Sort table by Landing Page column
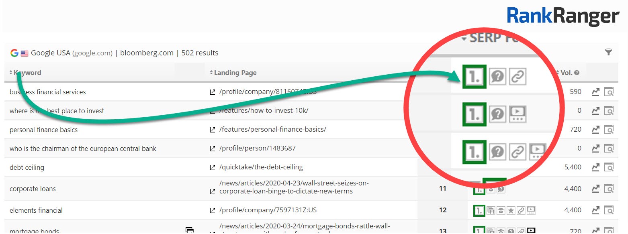Image resolution: width=628 pixels, height=234 pixels. (x=233, y=73)
